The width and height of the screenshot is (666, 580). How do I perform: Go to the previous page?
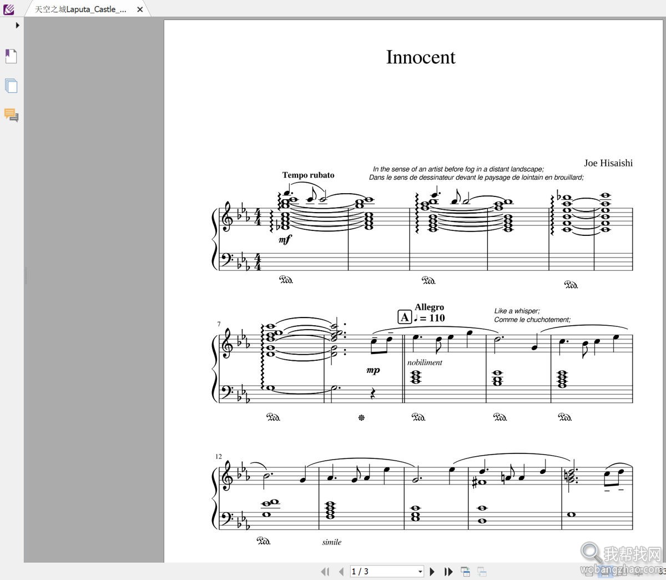(x=341, y=571)
